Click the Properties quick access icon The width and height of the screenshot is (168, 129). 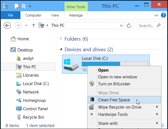click(17, 6)
